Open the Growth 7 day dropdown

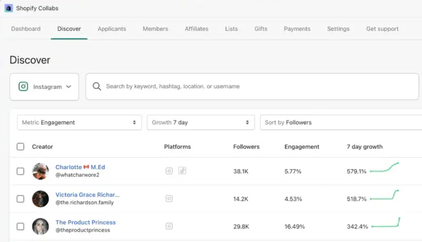[201, 123]
